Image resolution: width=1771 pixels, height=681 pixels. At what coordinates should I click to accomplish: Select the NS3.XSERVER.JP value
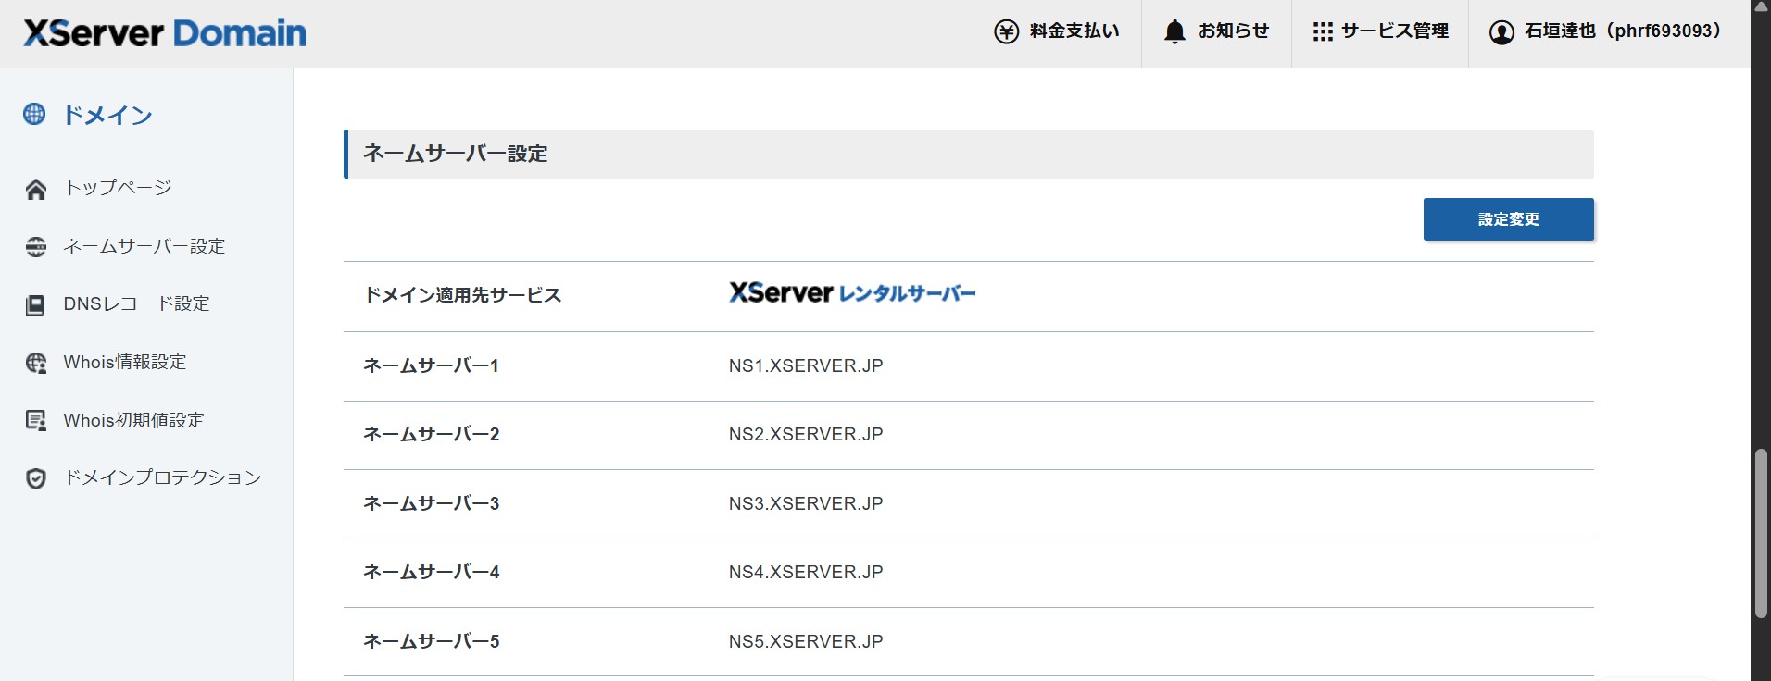click(x=806, y=503)
